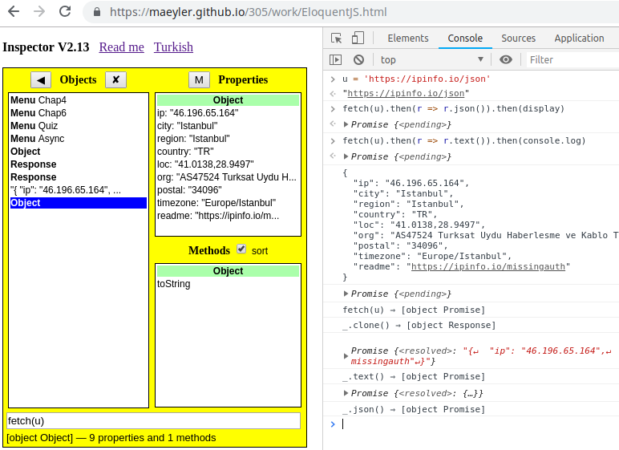
Task: Expand the pending Promise after console.log call
Action: tap(346, 156)
